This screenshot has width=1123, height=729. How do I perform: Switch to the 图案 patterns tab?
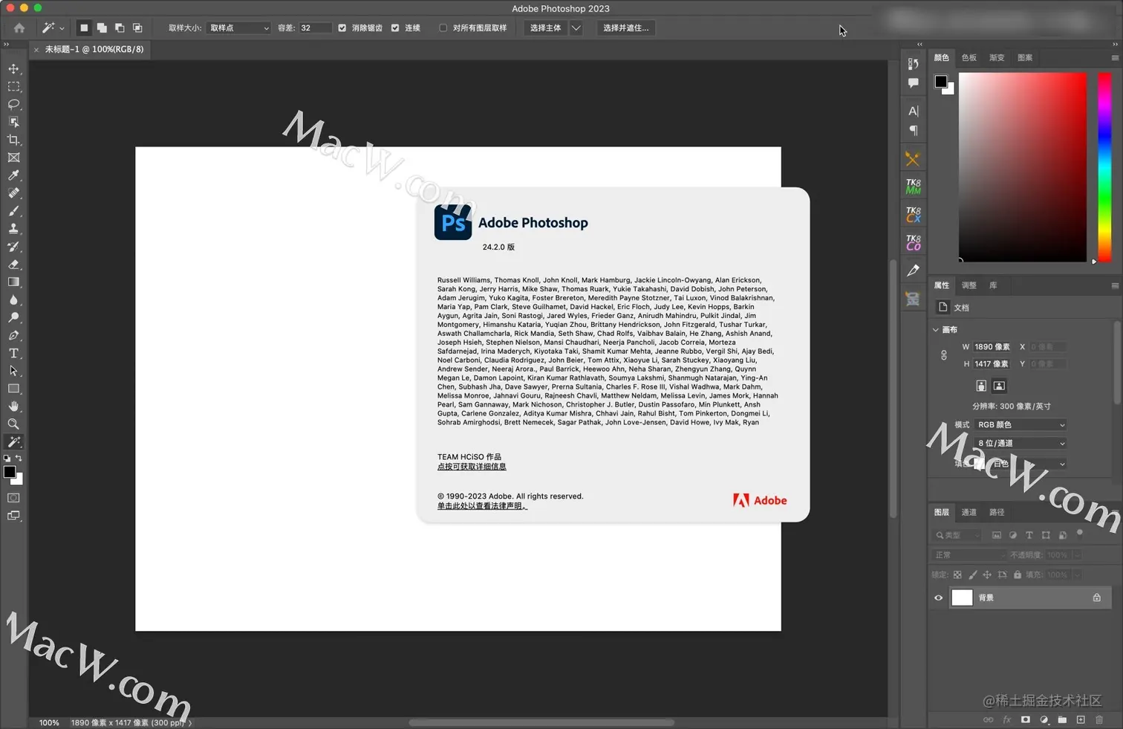1025,58
